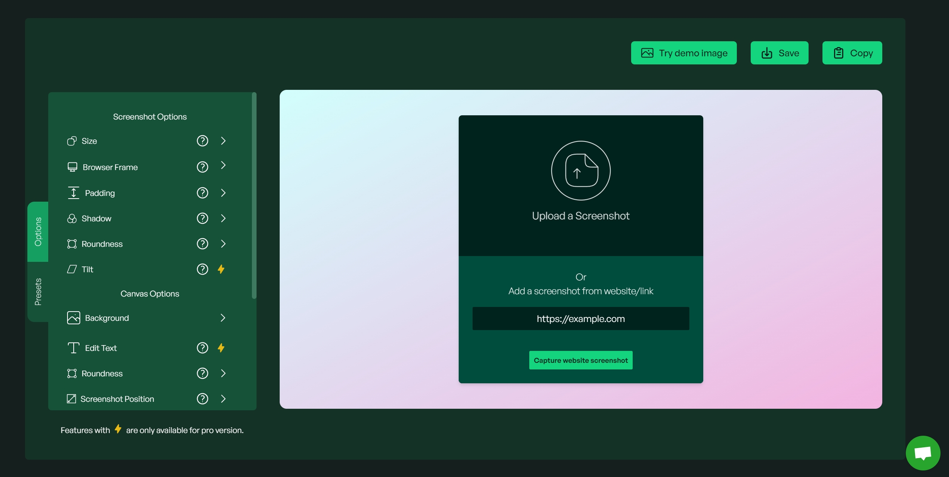Expand the Padding settings row
This screenshot has height=477, width=949.
click(x=223, y=192)
